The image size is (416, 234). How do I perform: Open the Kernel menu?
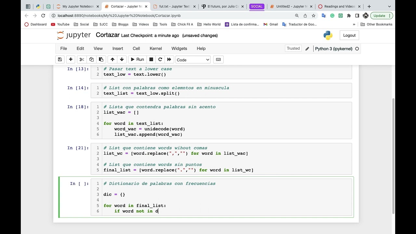coord(156,48)
